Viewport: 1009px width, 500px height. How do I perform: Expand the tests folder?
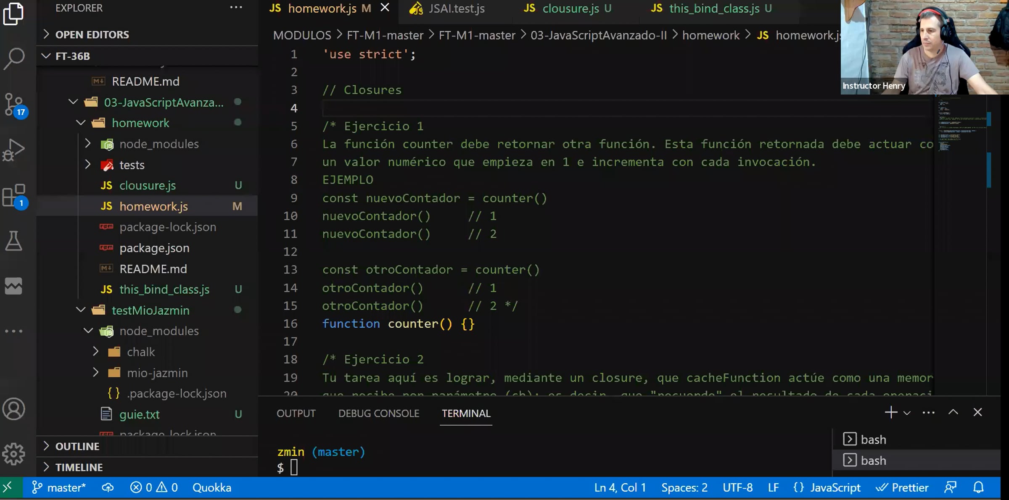tap(132, 165)
